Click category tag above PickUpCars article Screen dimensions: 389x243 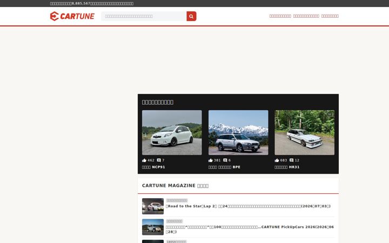tap(175, 221)
